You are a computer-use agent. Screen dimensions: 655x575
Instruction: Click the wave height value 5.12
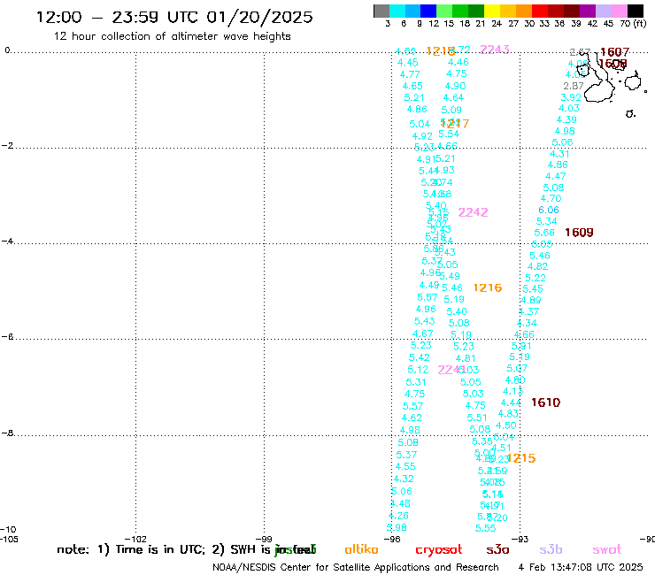[418, 370]
